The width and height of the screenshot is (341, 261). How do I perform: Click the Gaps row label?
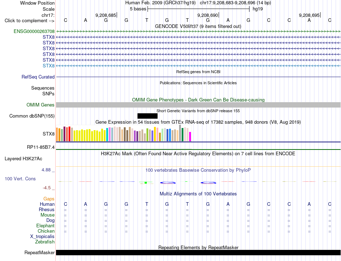coord(49,199)
